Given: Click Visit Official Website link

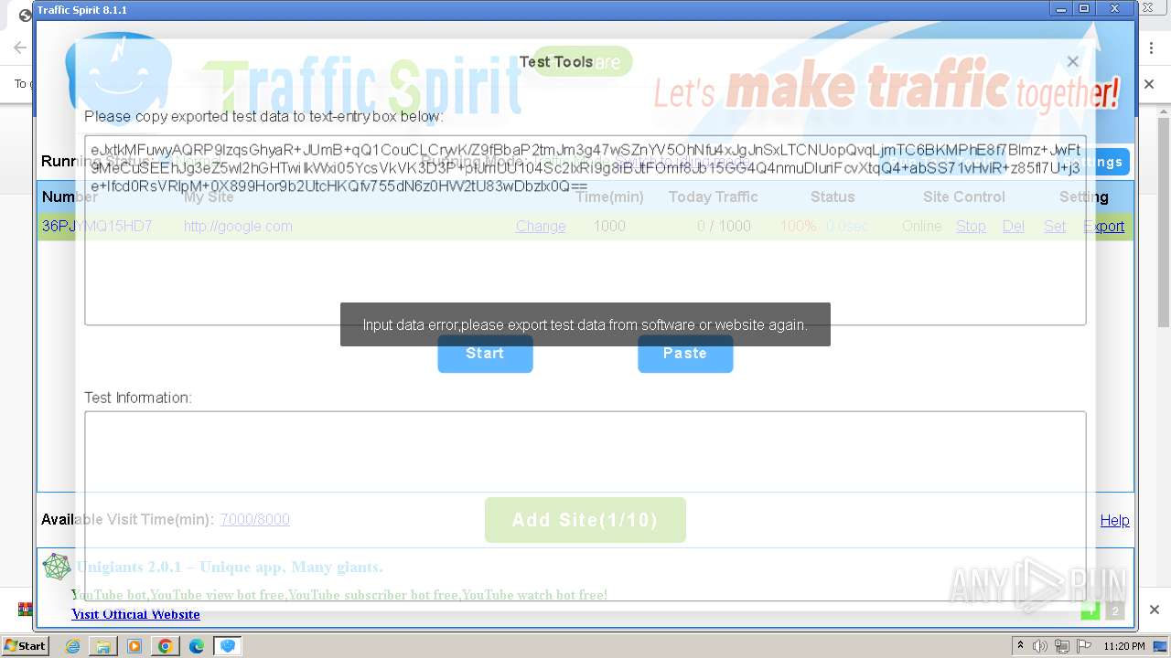Looking at the screenshot, I should click(135, 614).
